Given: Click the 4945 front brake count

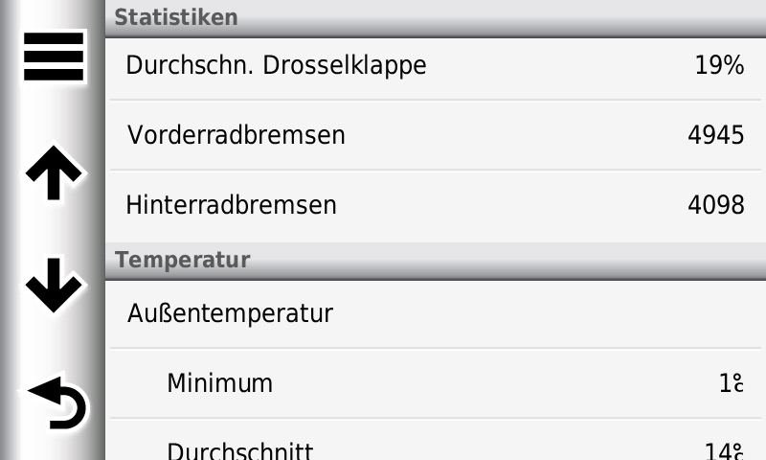Looking at the screenshot, I should click(715, 135).
